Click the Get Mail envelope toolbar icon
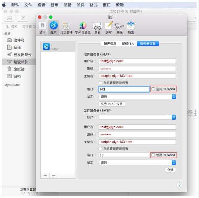The height and width of the screenshot is (198, 199). tap(10, 18)
